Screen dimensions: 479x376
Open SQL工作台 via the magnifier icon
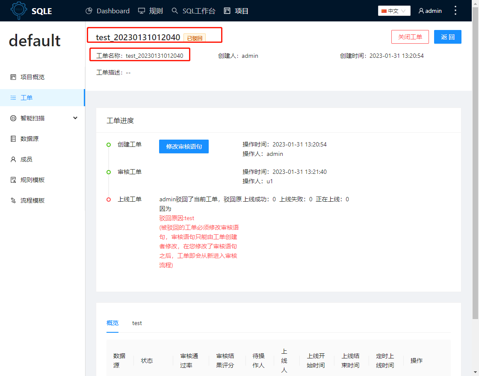coord(174,11)
